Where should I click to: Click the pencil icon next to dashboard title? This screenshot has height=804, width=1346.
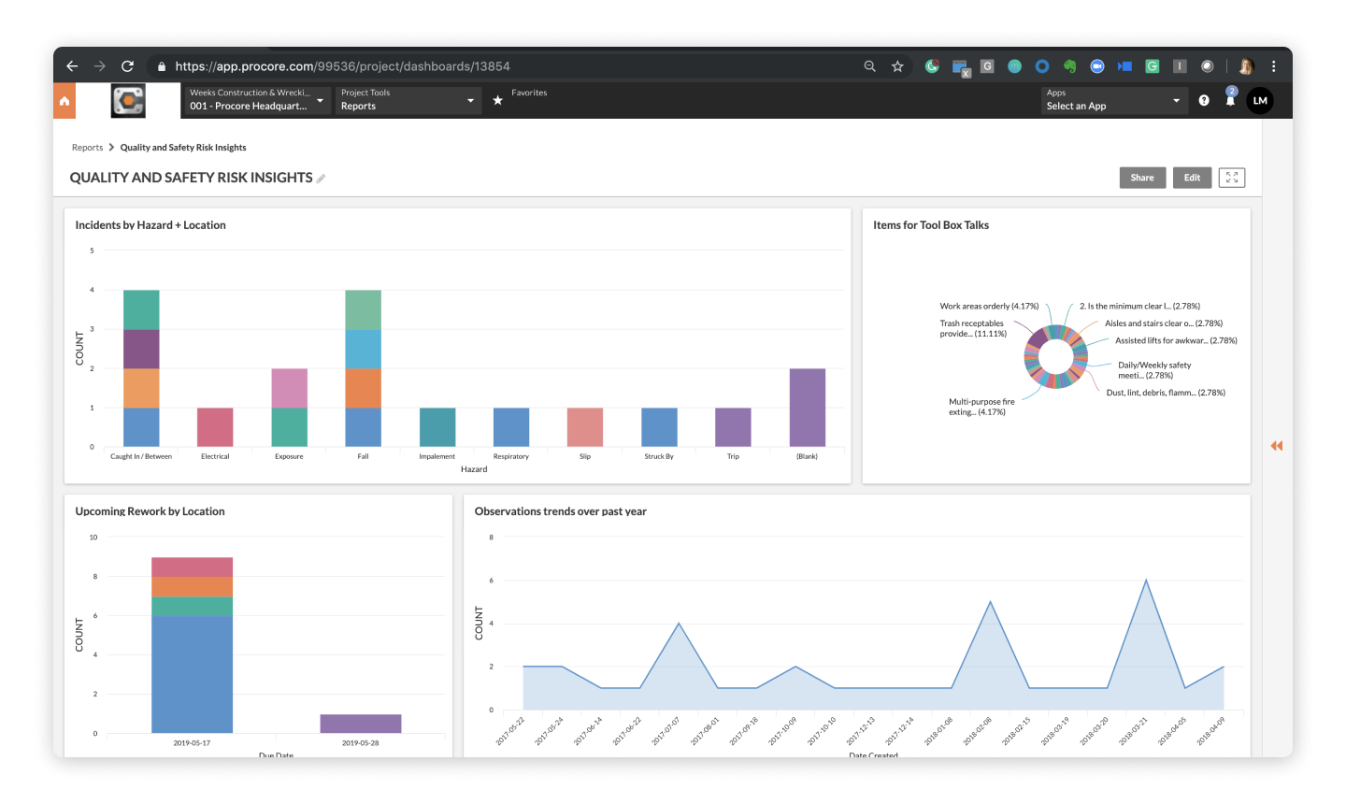(322, 178)
